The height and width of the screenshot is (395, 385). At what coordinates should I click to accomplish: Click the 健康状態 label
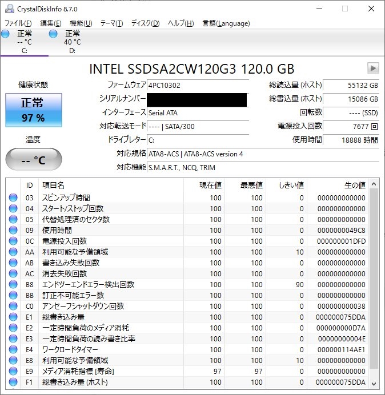(33, 84)
